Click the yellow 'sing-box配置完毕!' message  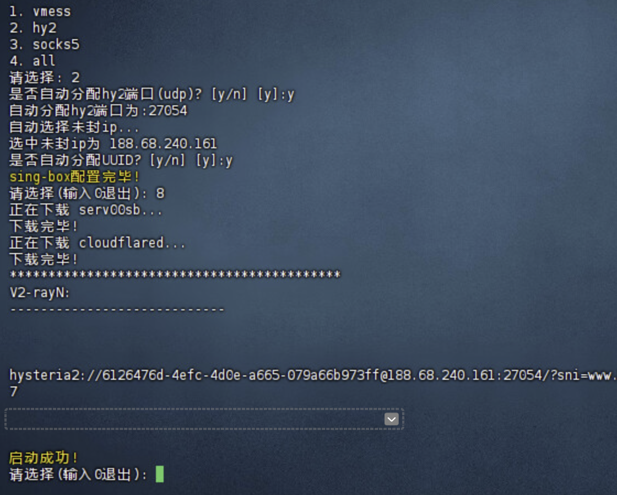click(74, 177)
